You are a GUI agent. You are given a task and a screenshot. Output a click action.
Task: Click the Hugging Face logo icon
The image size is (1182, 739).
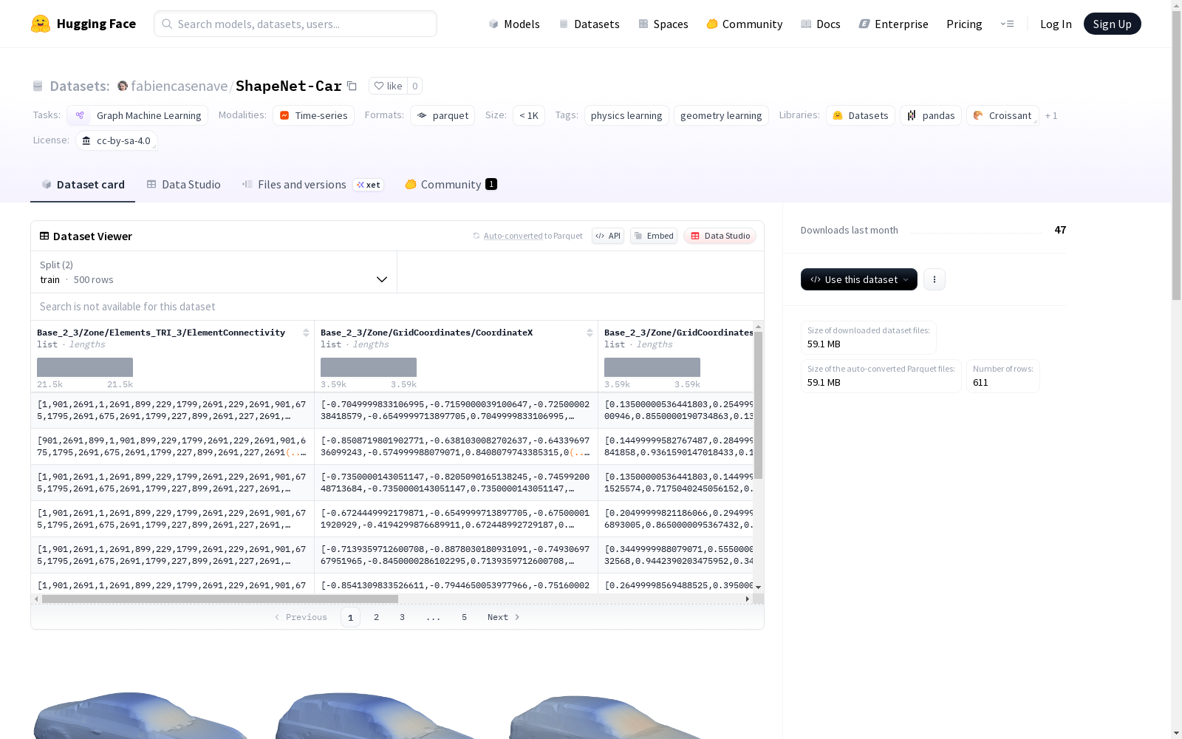[41, 24]
